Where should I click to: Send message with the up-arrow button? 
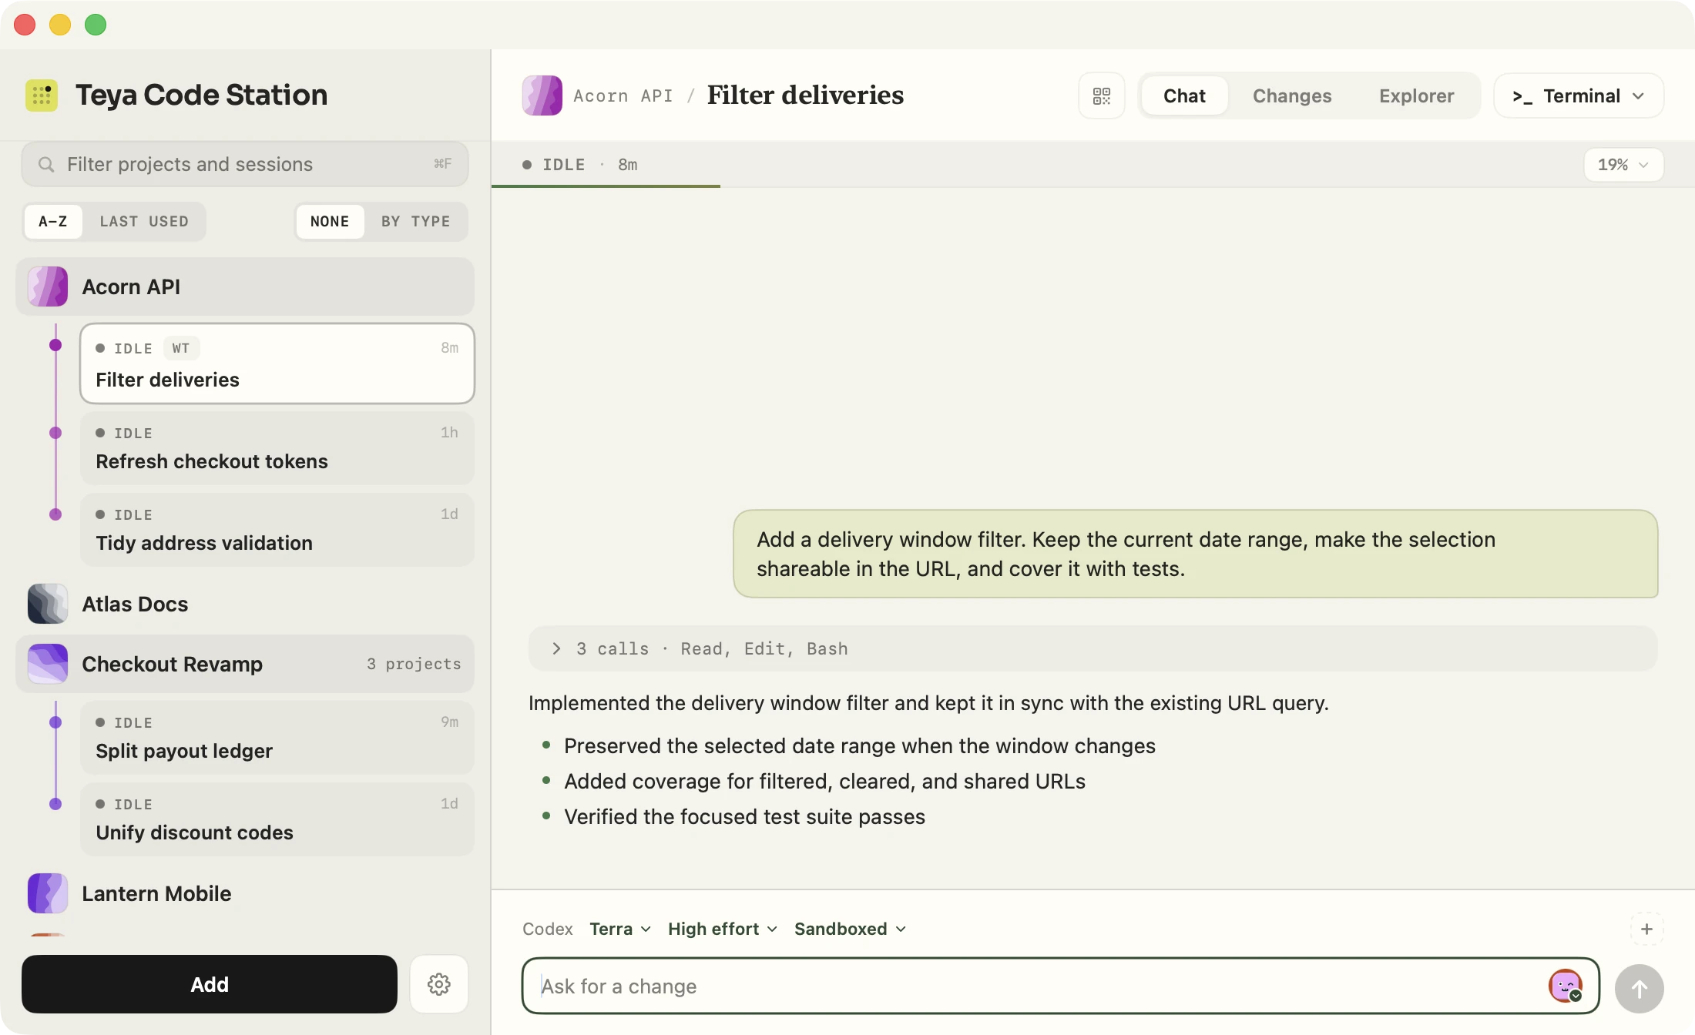pos(1640,988)
